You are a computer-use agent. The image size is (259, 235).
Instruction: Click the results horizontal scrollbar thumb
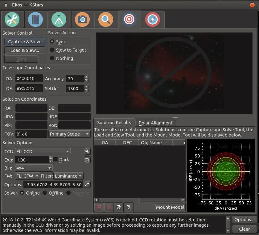click(119, 200)
